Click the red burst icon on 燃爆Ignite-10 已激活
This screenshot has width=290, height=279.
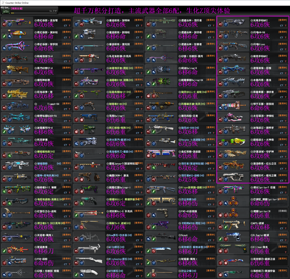(x=220, y=215)
